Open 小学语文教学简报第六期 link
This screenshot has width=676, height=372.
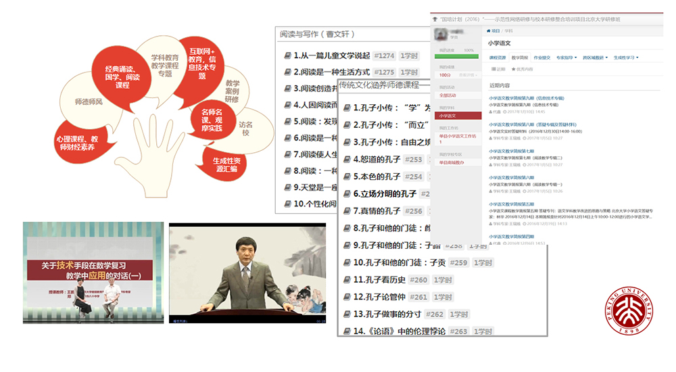pos(511,177)
